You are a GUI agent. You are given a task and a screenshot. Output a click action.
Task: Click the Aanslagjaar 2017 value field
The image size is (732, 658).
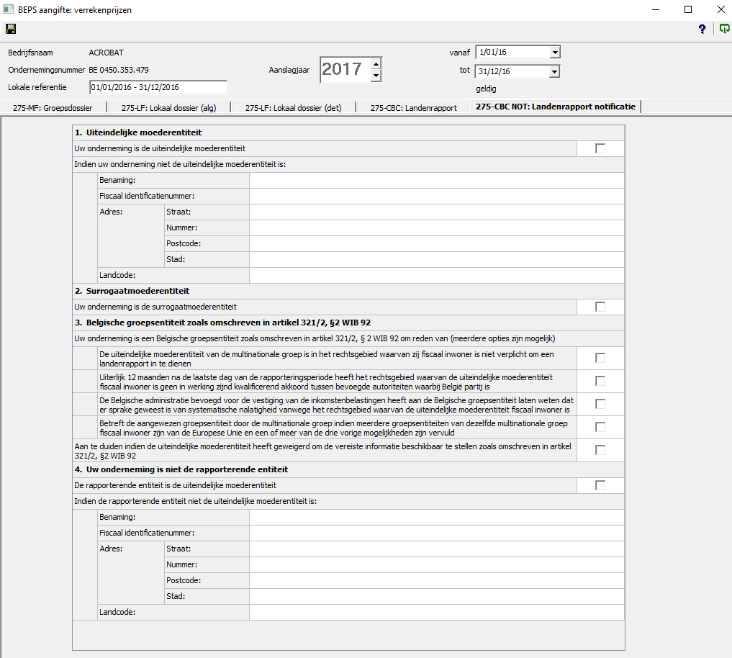click(x=345, y=70)
